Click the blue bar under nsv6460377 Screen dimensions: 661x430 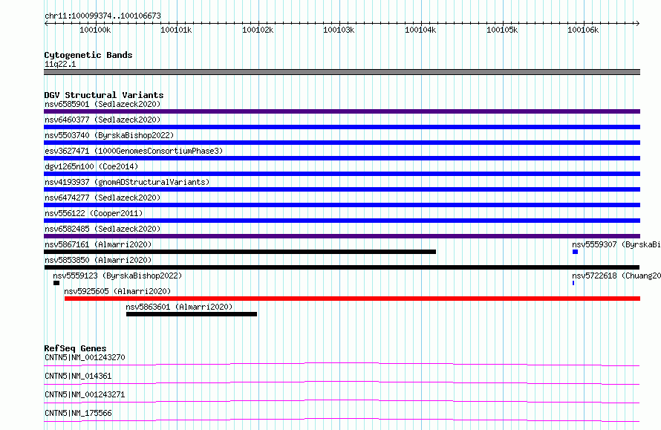[x=342, y=127]
